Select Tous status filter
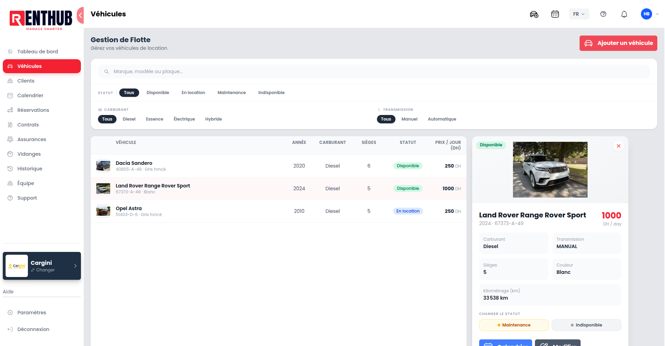665x346 pixels. point(129,93)
